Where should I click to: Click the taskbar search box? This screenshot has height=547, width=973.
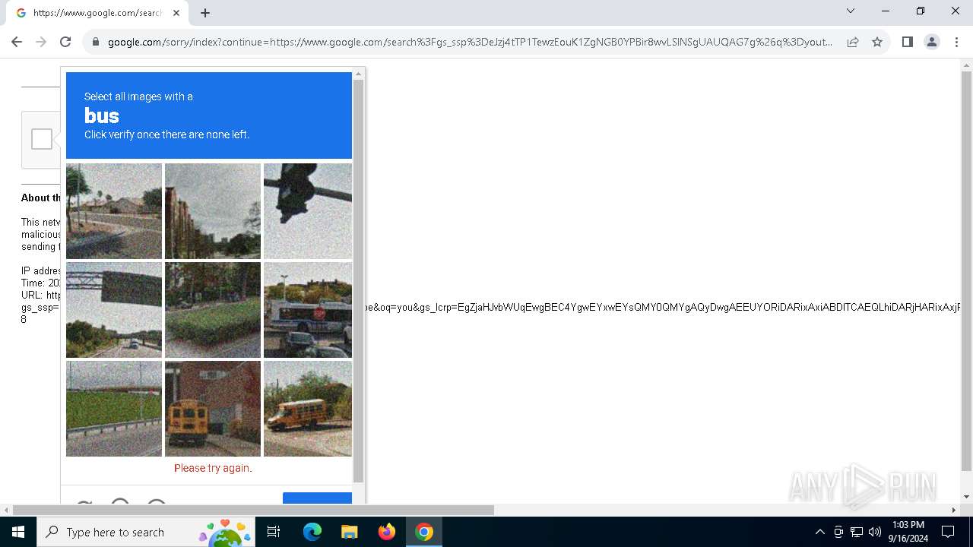(144, 532)
